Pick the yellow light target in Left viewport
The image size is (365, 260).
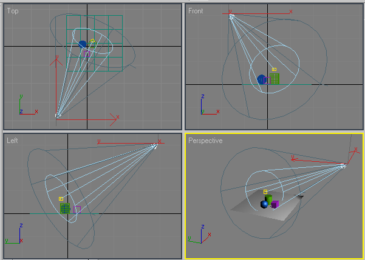pos(61,199)
